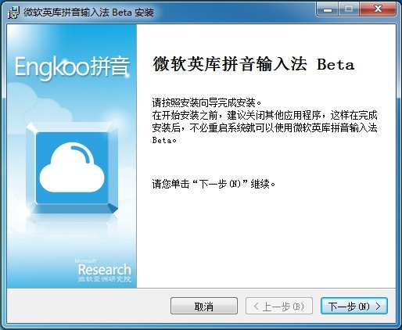402x330 pixels.
Task: Click the heading 微软英库拼音输入法 Beta
Action: [x=253, y=64]
